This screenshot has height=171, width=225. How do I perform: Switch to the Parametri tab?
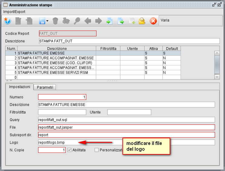[x=45, y=87]
